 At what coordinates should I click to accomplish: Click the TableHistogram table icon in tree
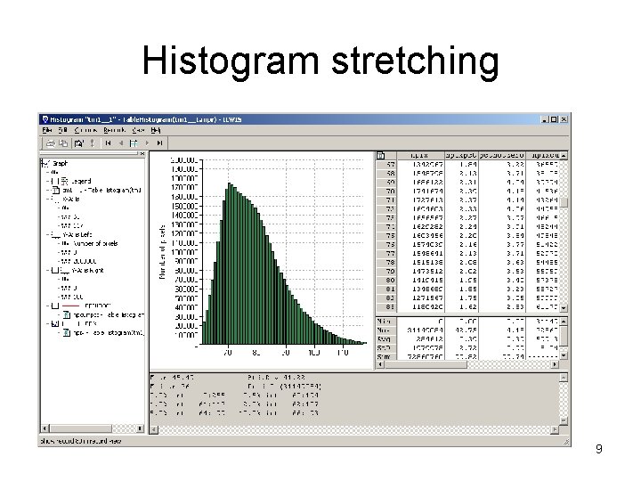56,191
